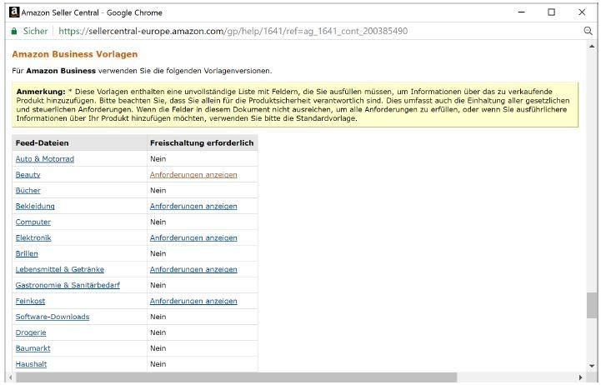
Task: Show requirements for Feinkost category
Action: pos(193,301)
